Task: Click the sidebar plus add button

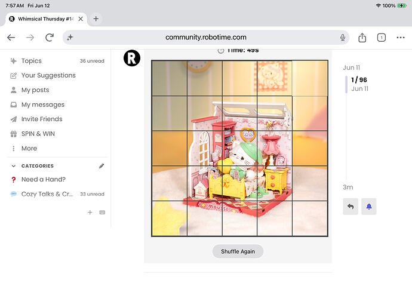Action: pyautogui.click(x=90, y=212)
